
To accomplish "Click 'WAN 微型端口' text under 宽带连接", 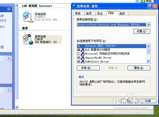I will (x=48, y=42).
